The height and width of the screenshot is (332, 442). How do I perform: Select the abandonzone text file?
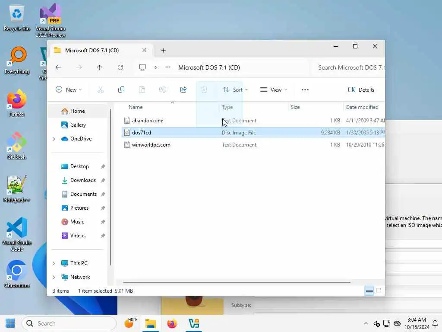(253, 121)
